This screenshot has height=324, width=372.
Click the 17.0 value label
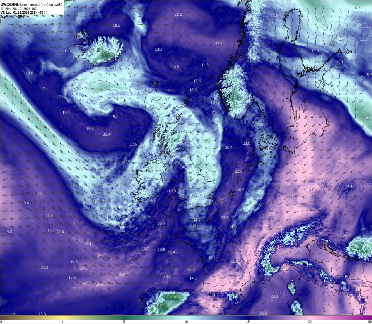tap(126, 161)
